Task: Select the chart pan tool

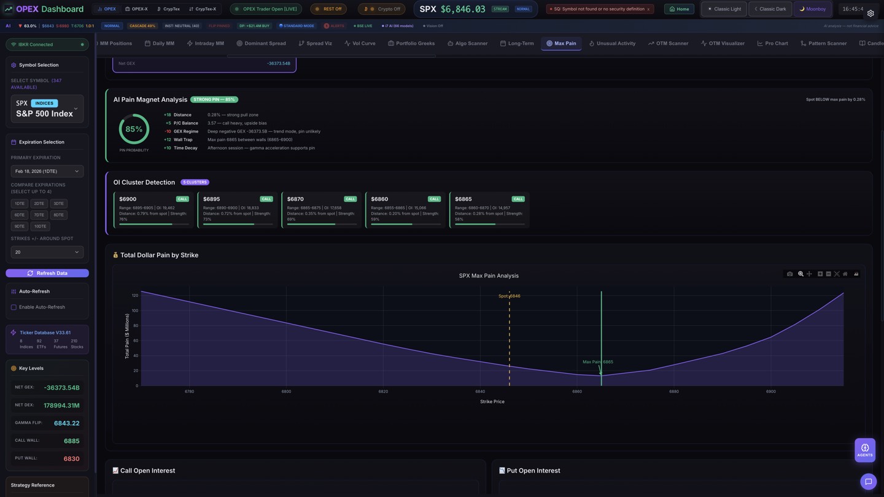Action: click(809, 274)
